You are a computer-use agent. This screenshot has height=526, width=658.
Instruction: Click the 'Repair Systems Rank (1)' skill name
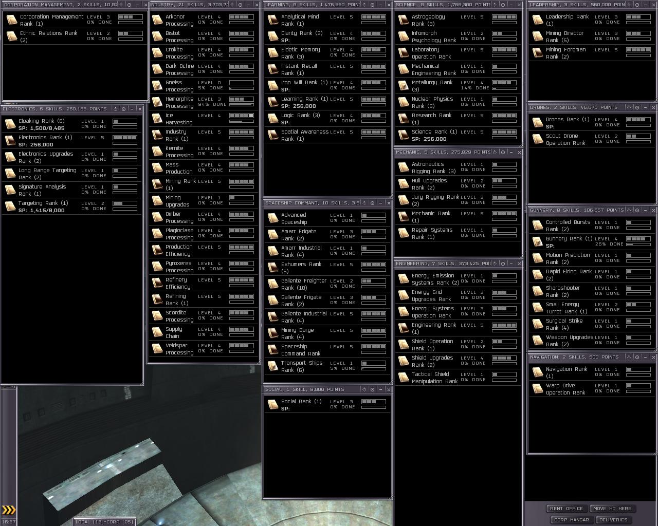coord(432,234)
